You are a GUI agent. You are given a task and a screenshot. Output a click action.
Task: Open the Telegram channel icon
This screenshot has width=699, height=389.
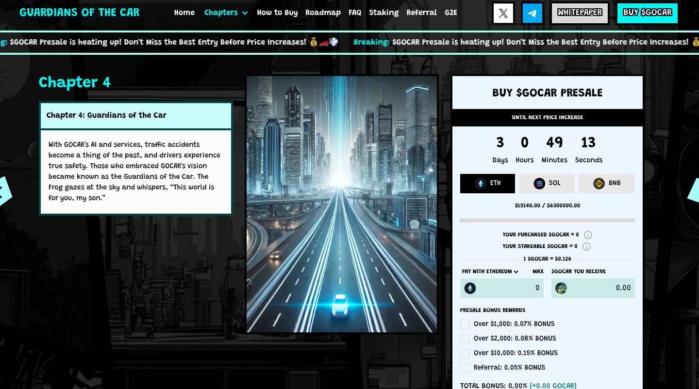click(x=533, y=13)
